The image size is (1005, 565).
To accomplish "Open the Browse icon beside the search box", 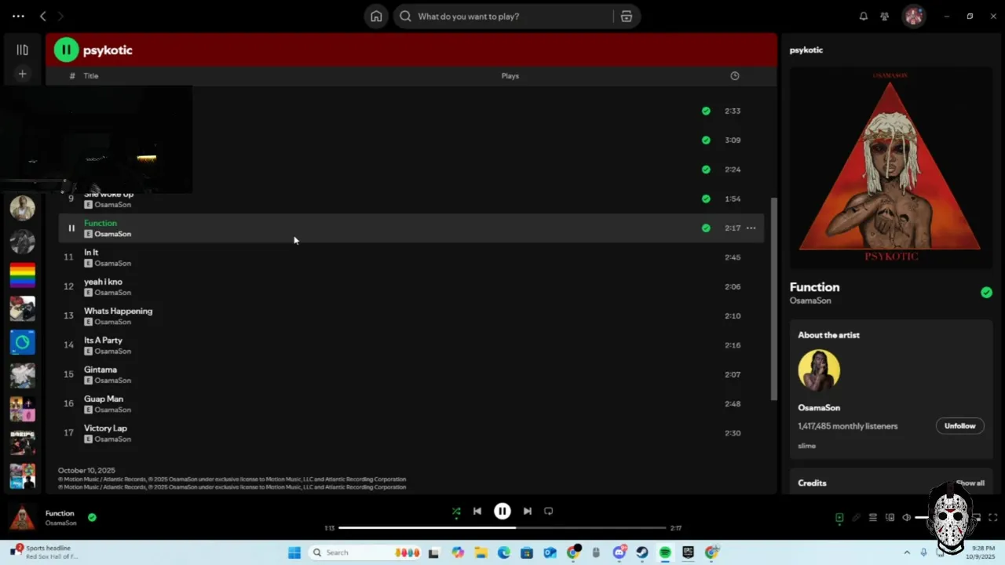I will click(x=627, y=16).
